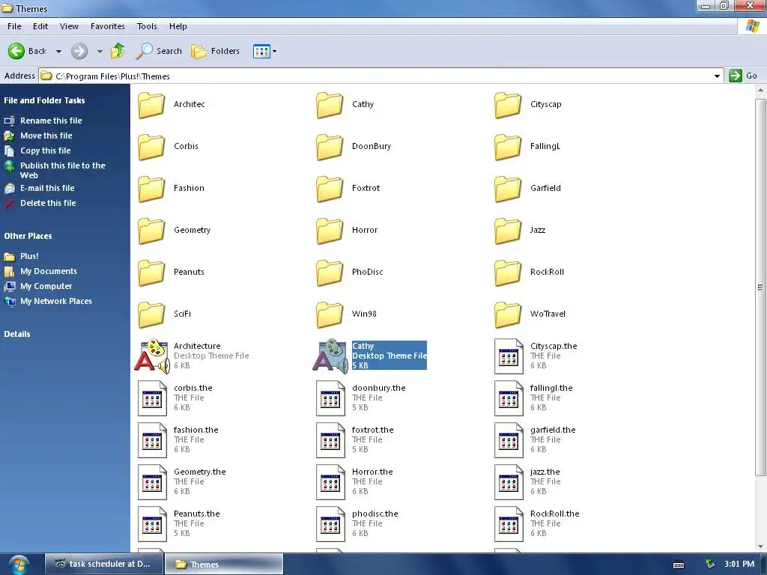
Task: Open the Forward history dropdown arrow
Action: (x=100, y=51)
